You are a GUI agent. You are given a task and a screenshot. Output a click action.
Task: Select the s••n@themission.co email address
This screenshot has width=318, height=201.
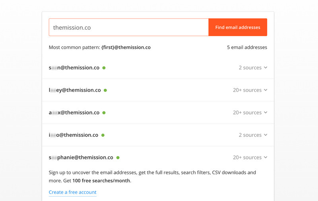[74, 68]
